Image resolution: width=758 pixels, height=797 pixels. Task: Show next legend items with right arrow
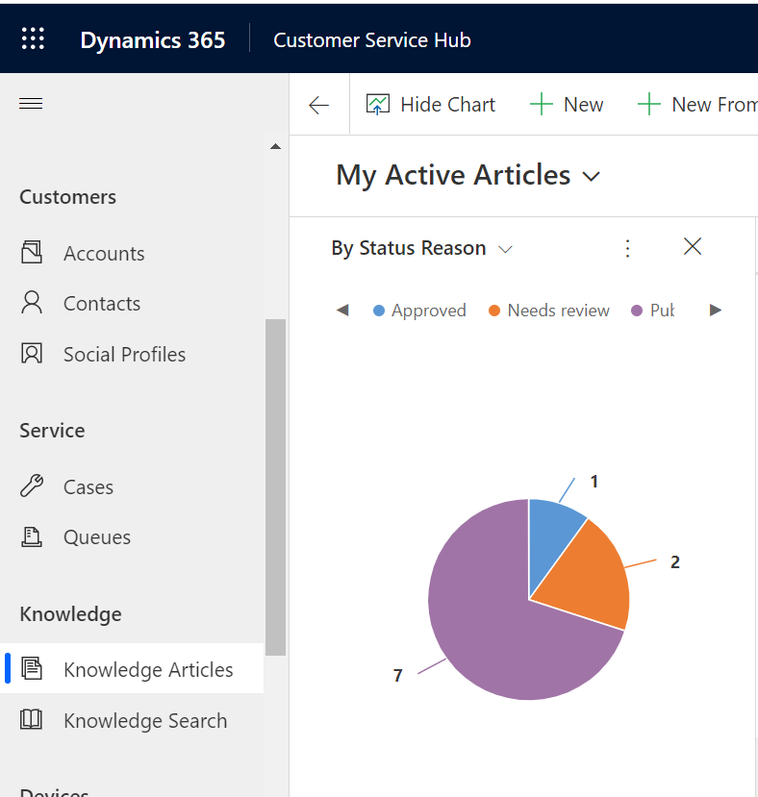click(716, 311)
